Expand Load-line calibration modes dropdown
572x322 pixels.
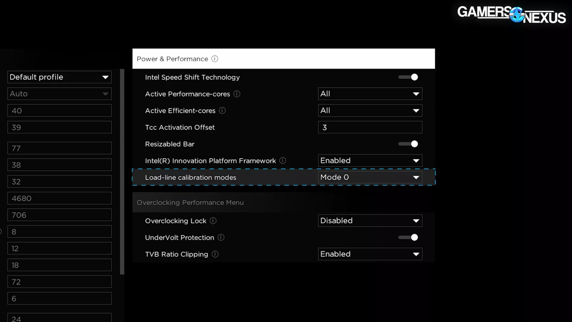(x=370, y=177)
